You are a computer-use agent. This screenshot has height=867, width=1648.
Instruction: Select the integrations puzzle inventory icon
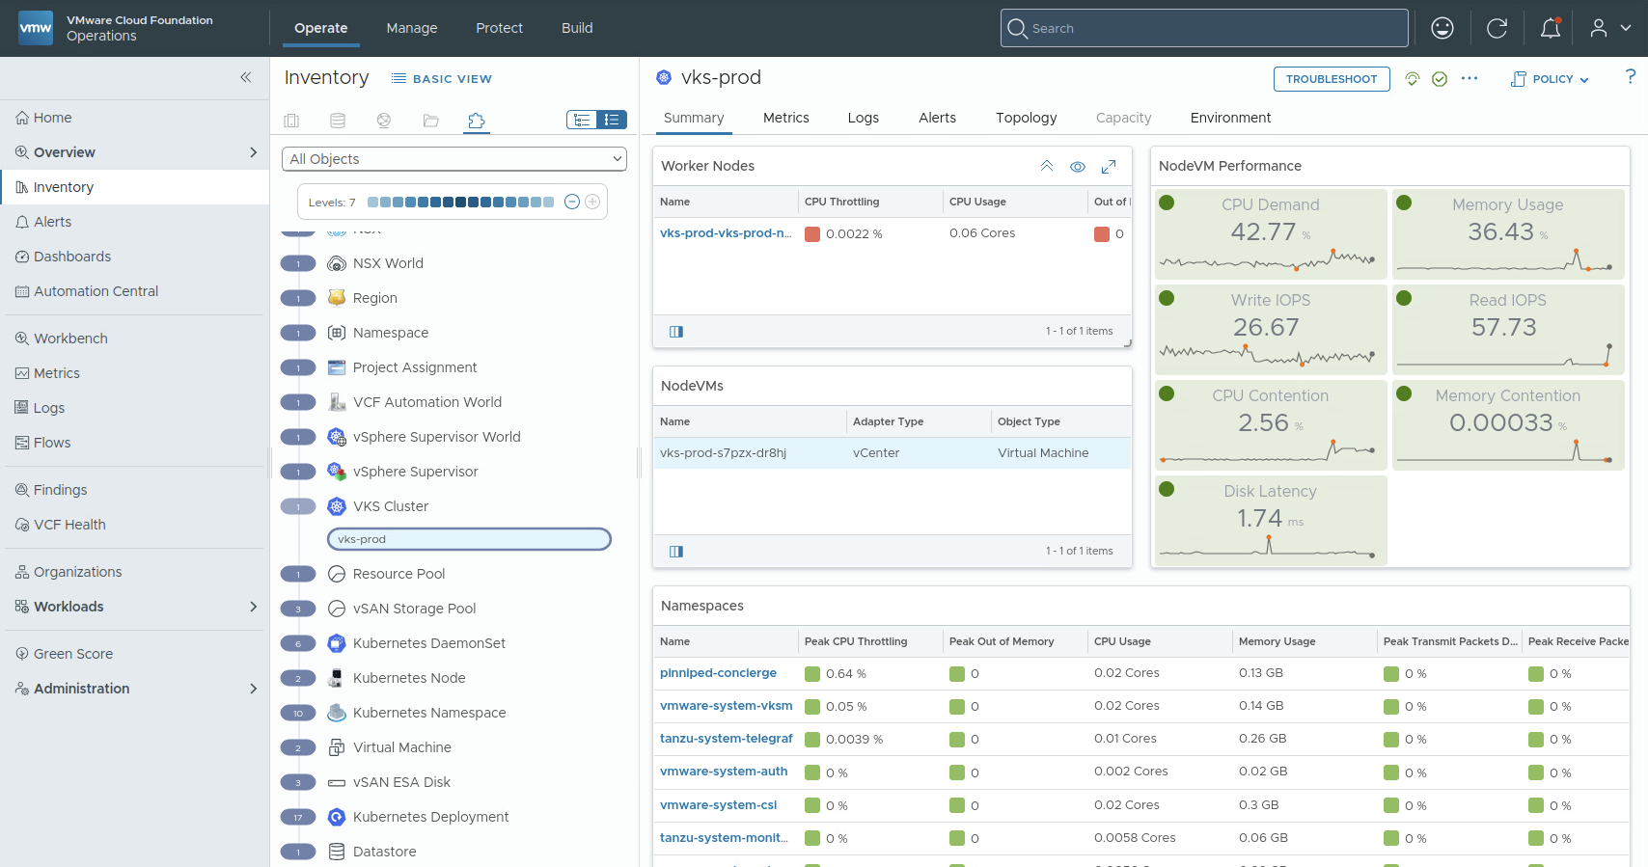coord(477,121)
